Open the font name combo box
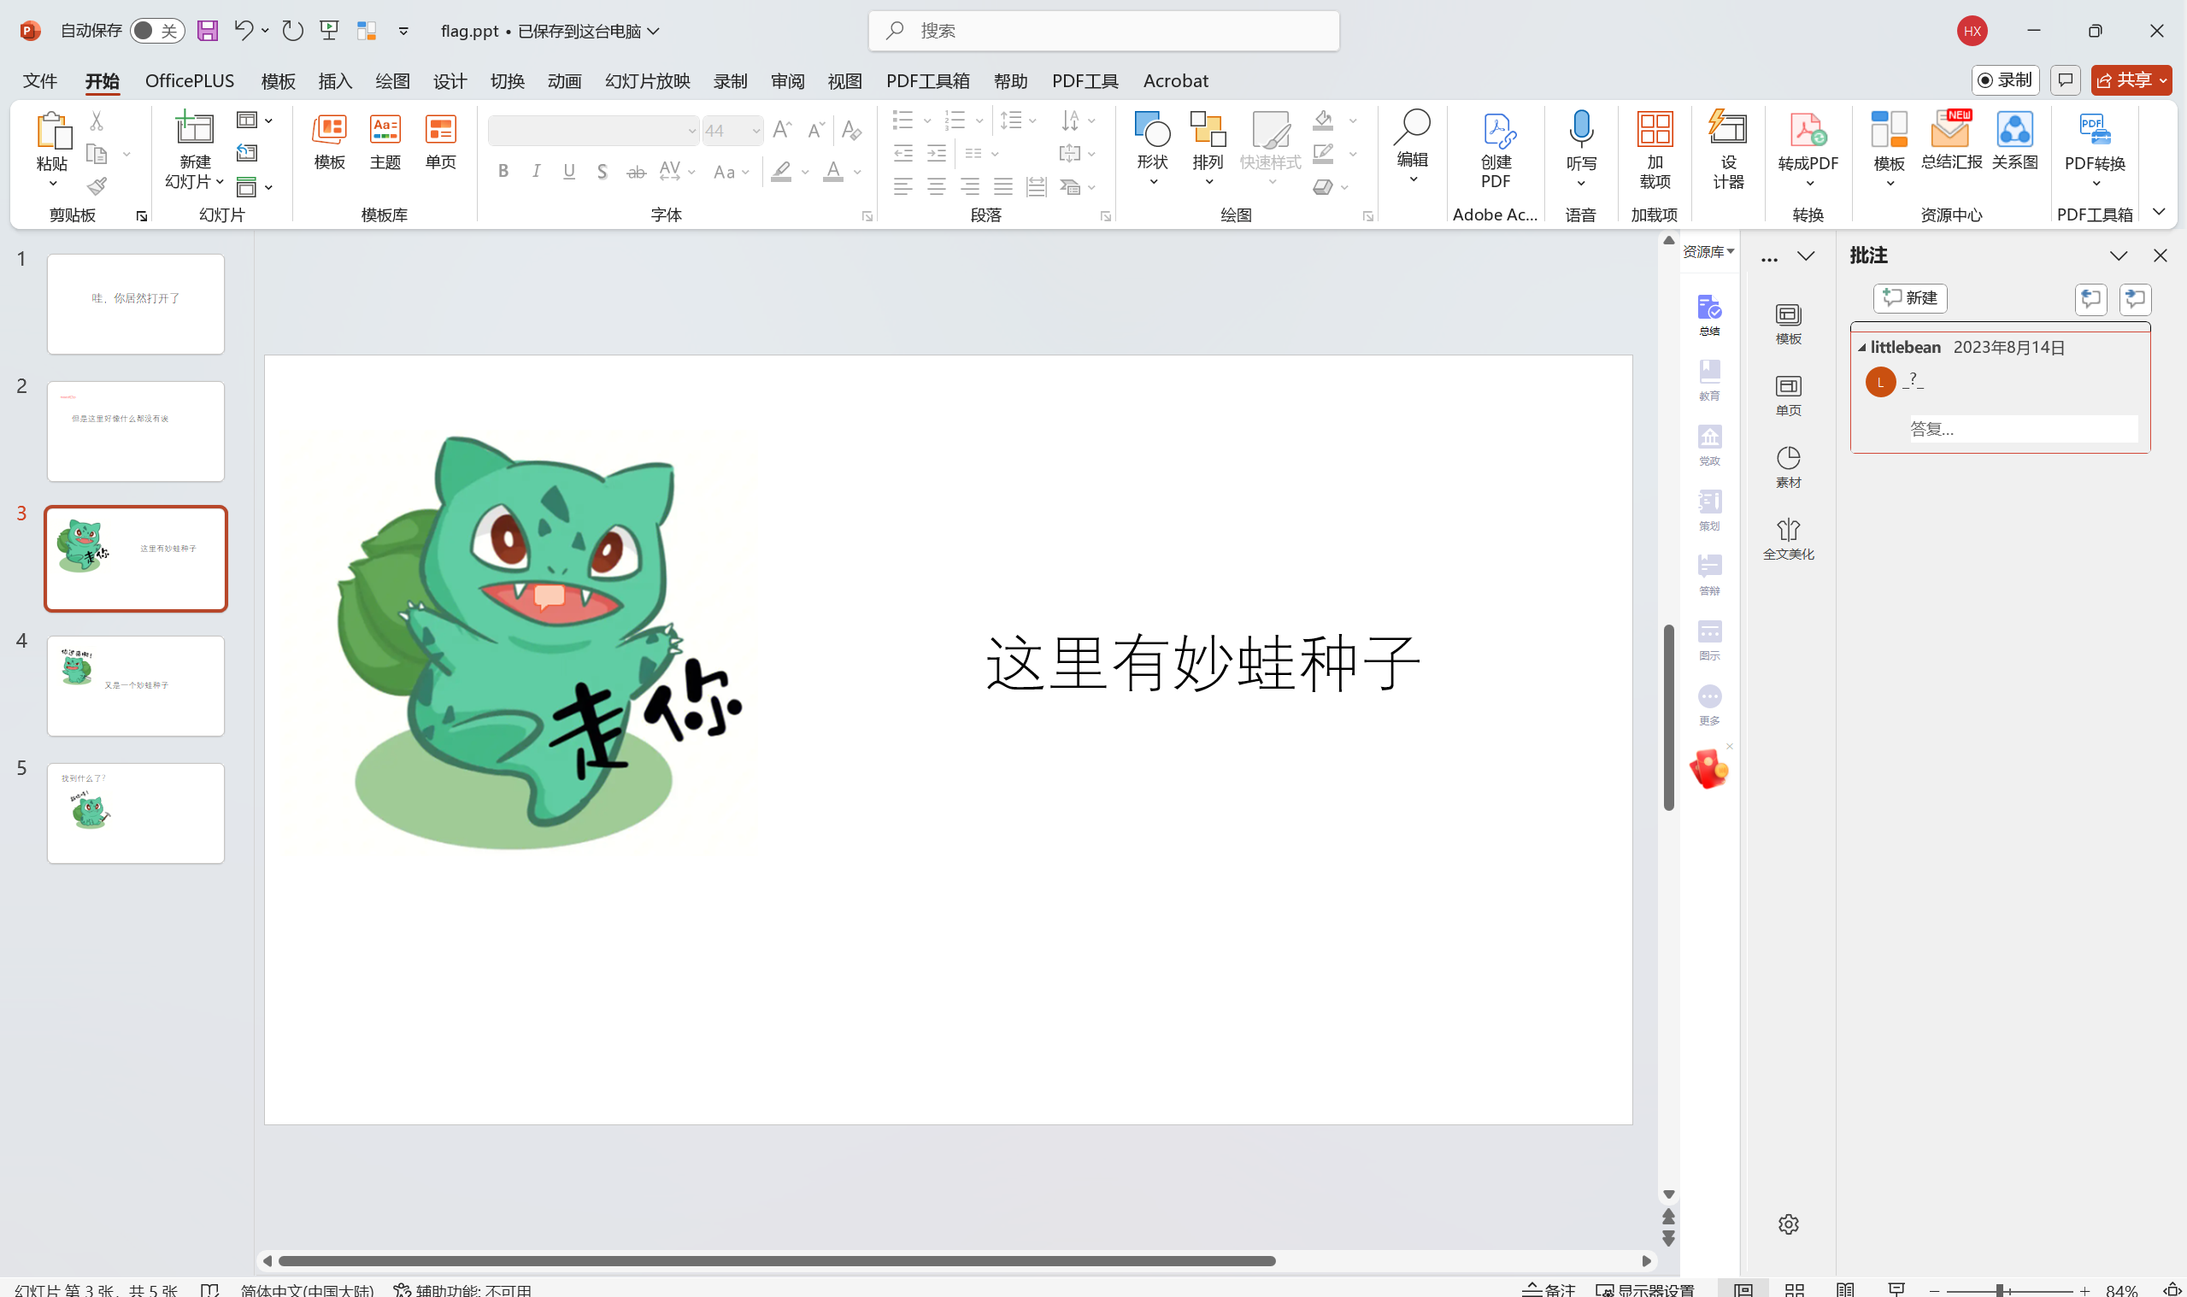The width and height of the screenshot is (2187, 1297). click(593, 131)
